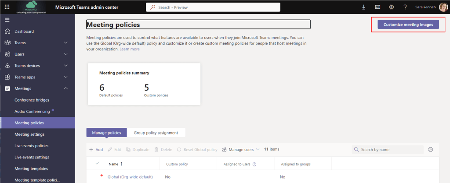This screenshot has width=450, height=183.
Task: Open the settings gear in top bar
Action: (391, 7)
